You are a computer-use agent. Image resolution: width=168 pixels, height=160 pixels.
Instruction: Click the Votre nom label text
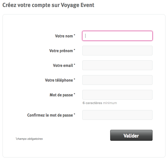(x=64, y=36)
